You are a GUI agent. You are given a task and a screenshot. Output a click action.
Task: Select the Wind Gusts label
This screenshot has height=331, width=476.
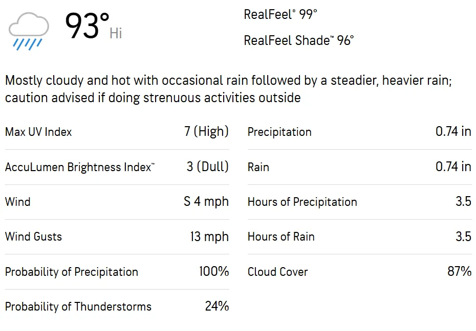pos(33,237)
